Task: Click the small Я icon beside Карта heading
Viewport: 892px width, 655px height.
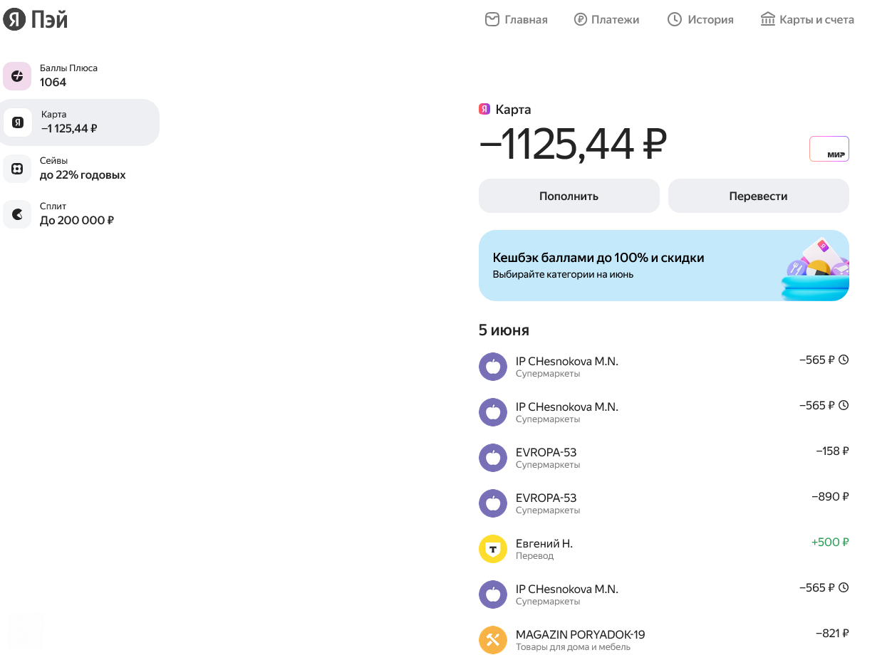Action: click(484, 109)
